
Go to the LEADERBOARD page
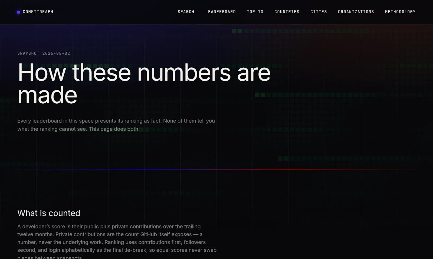(x=220, y=12)
